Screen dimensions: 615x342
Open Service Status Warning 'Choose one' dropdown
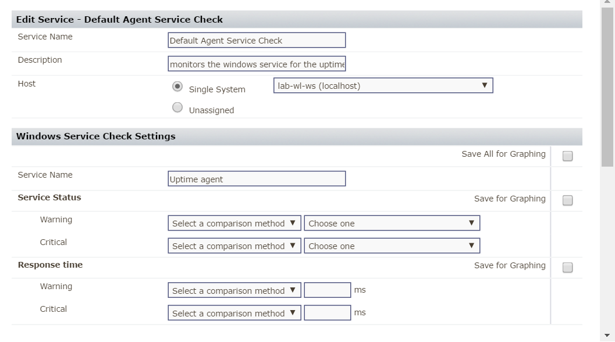click(392, 224)
